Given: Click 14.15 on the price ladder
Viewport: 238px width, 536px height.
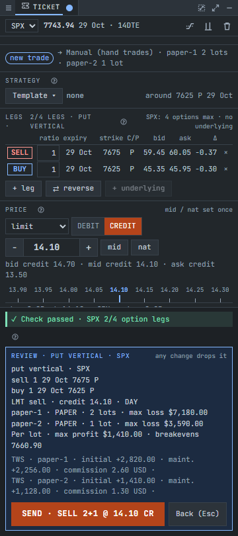Looking at the screenshot, I should click(144, 290).
